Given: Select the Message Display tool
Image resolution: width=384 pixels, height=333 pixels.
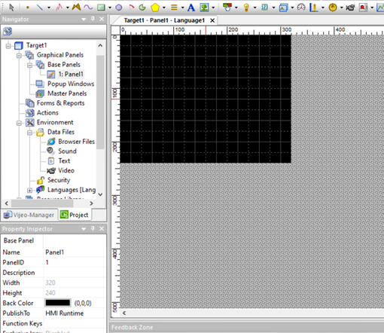Looking at the screenshot, I should [x=283, y=8].
